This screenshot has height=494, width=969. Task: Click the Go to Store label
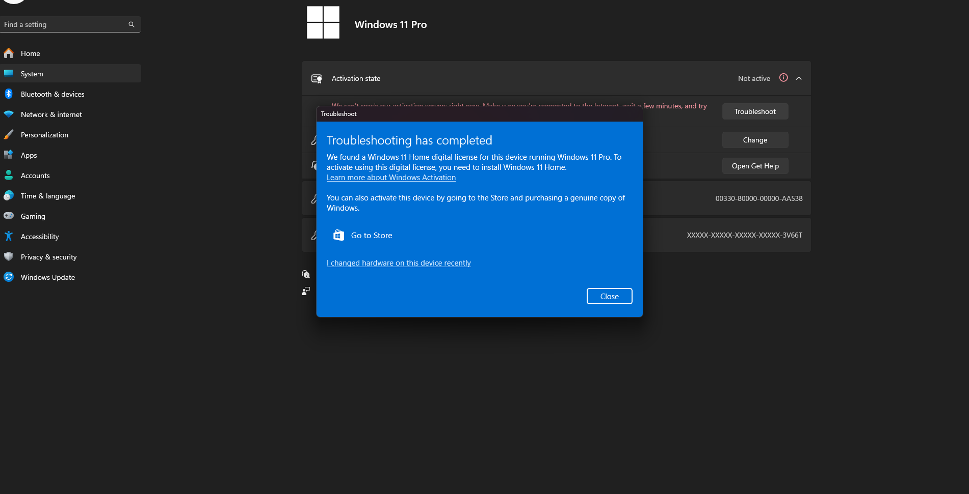(x=372, y=236)
